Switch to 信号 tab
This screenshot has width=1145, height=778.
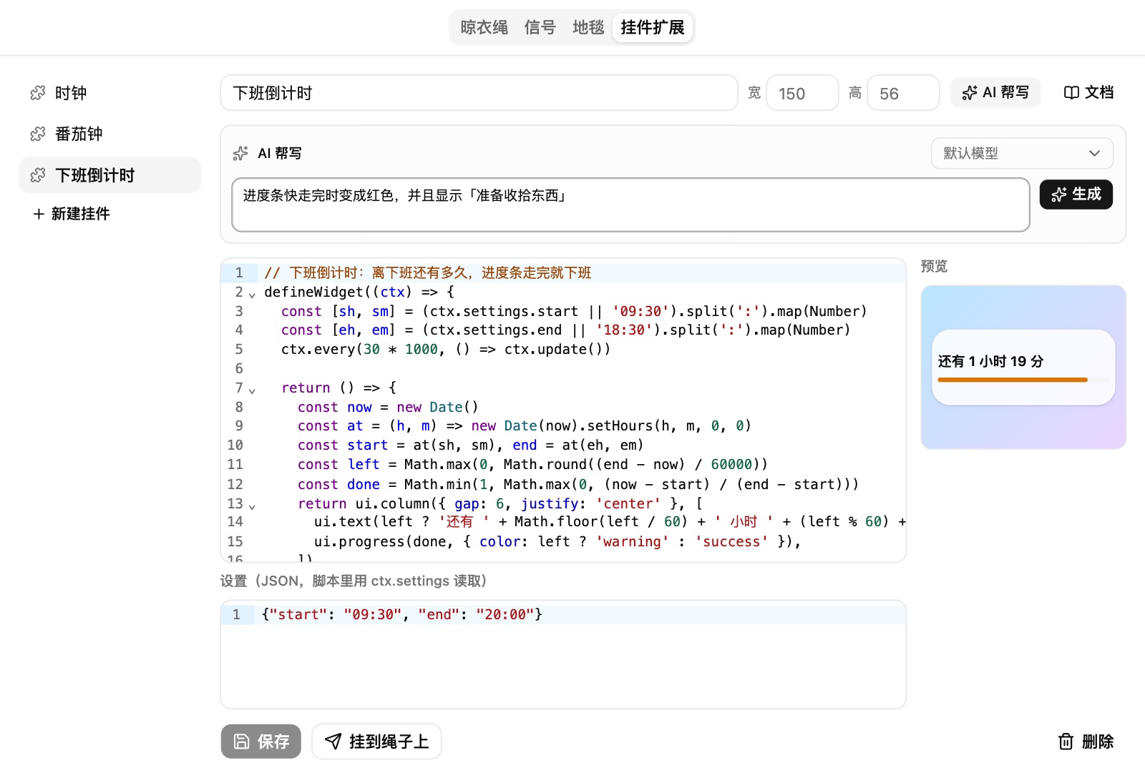[540, 28]
